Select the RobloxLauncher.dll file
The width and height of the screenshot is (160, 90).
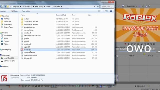coord(59,55)
